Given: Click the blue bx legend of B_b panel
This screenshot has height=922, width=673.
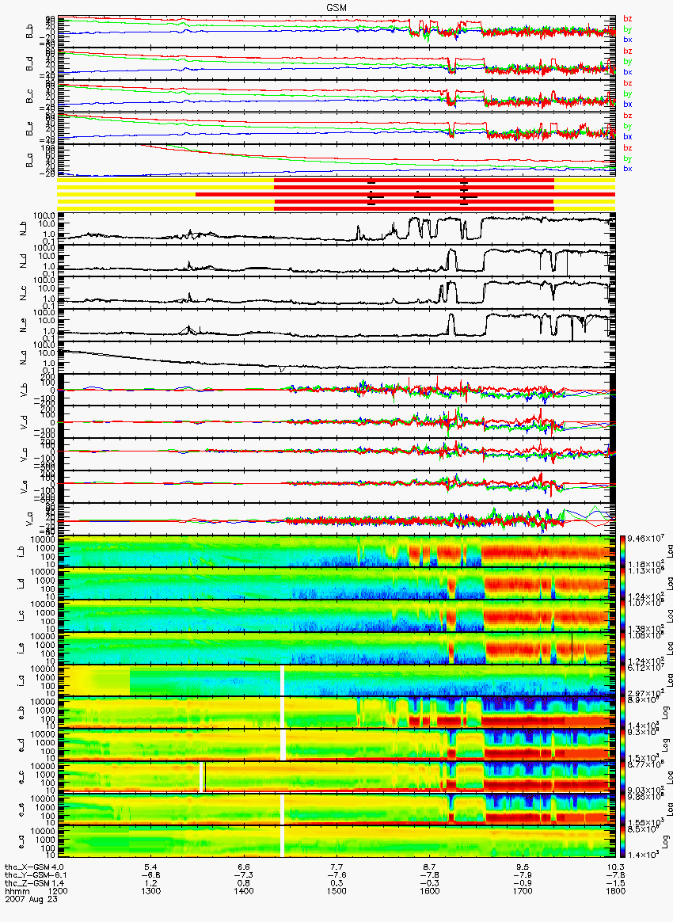Looking at the screenshot, I should pos(627,40).
